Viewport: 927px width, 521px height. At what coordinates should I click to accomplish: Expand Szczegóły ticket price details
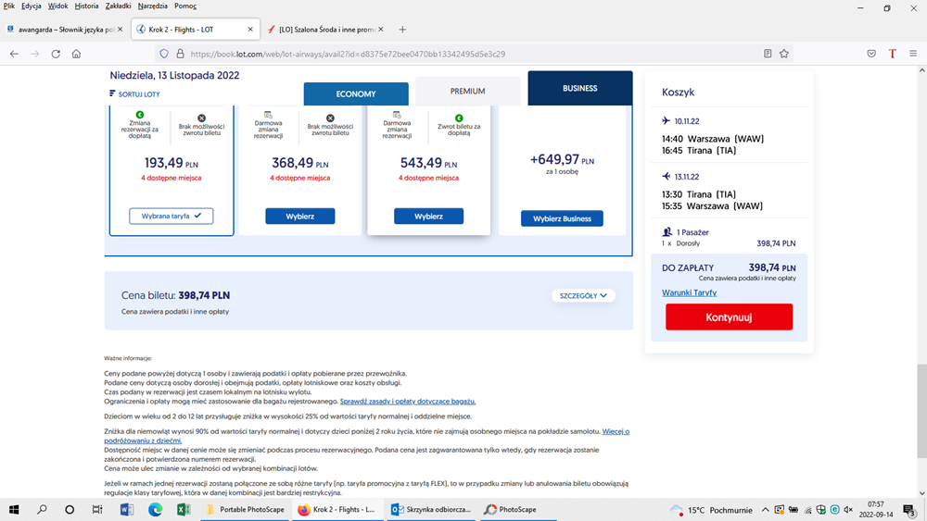click(583, 295)
